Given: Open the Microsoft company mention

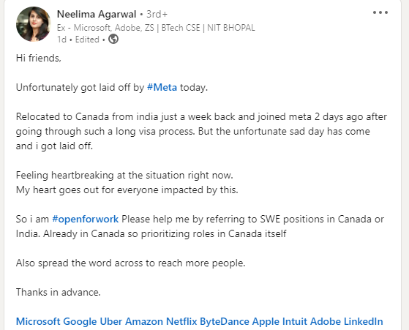Looking at the screenshot, I should 38,321.
